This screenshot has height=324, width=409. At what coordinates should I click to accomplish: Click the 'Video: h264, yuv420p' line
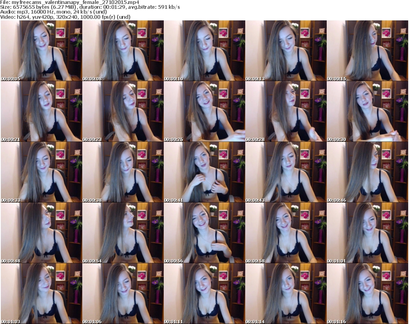(65, 17)
